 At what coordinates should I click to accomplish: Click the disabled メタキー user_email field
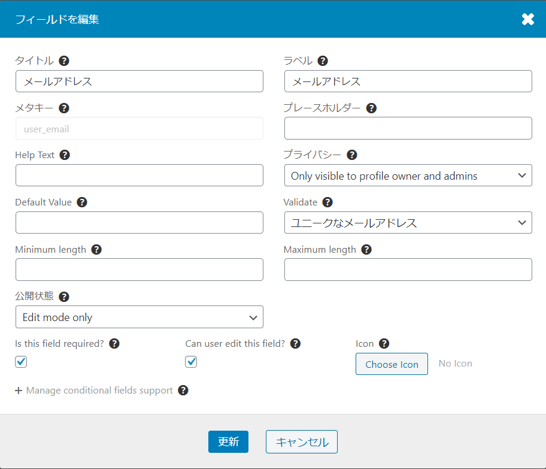(x=139, y=129)
